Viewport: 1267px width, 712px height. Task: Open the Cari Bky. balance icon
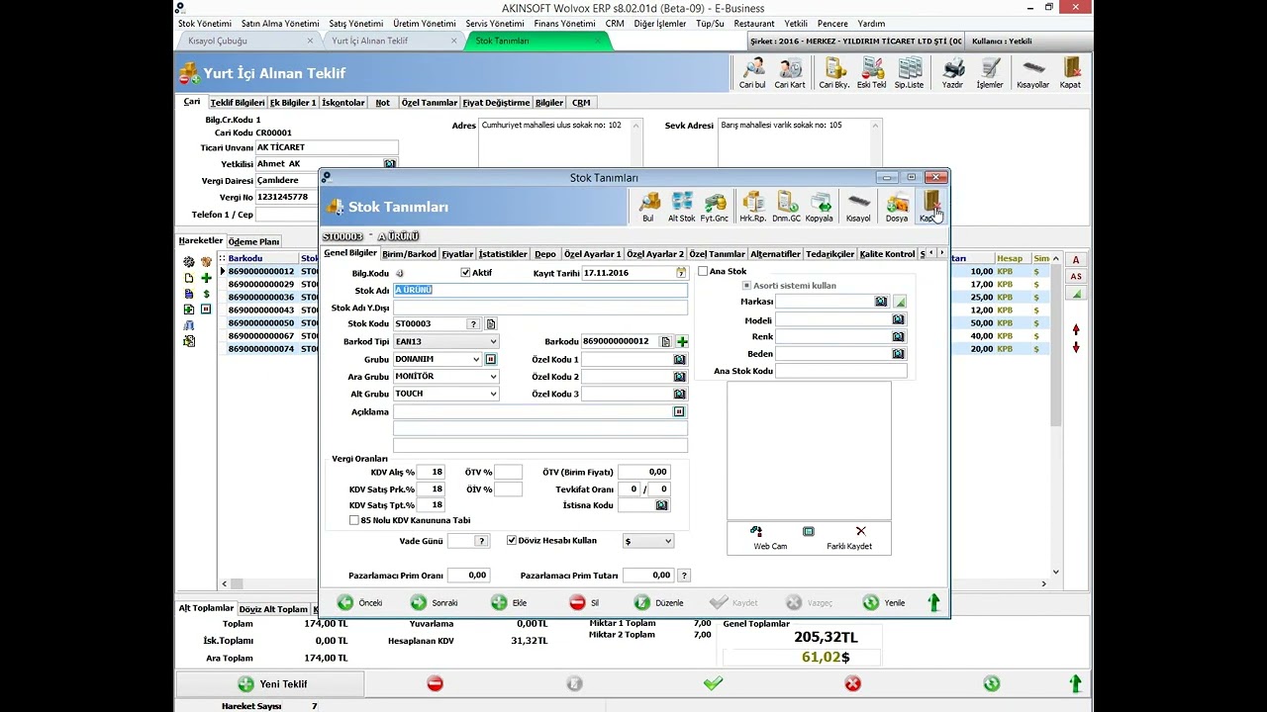(834, 73)
